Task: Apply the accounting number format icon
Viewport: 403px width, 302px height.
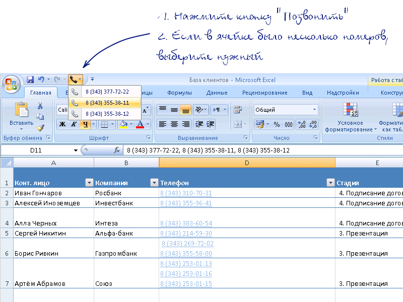Action: coord(259,124)
